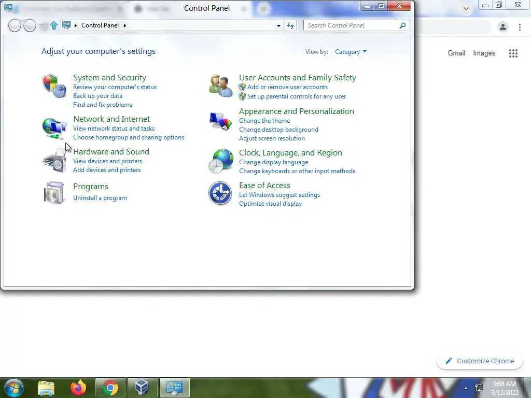The image size is (531, 398).
Task: Show hidden tray icons arrow
Action: pyautogui.click(x=466, y=388)
